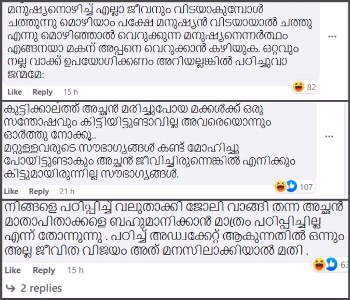This screenshot has height=300, width=350.
Task: Click thumbs-up reaction icon on bottom comment
Action: [331, 264]
